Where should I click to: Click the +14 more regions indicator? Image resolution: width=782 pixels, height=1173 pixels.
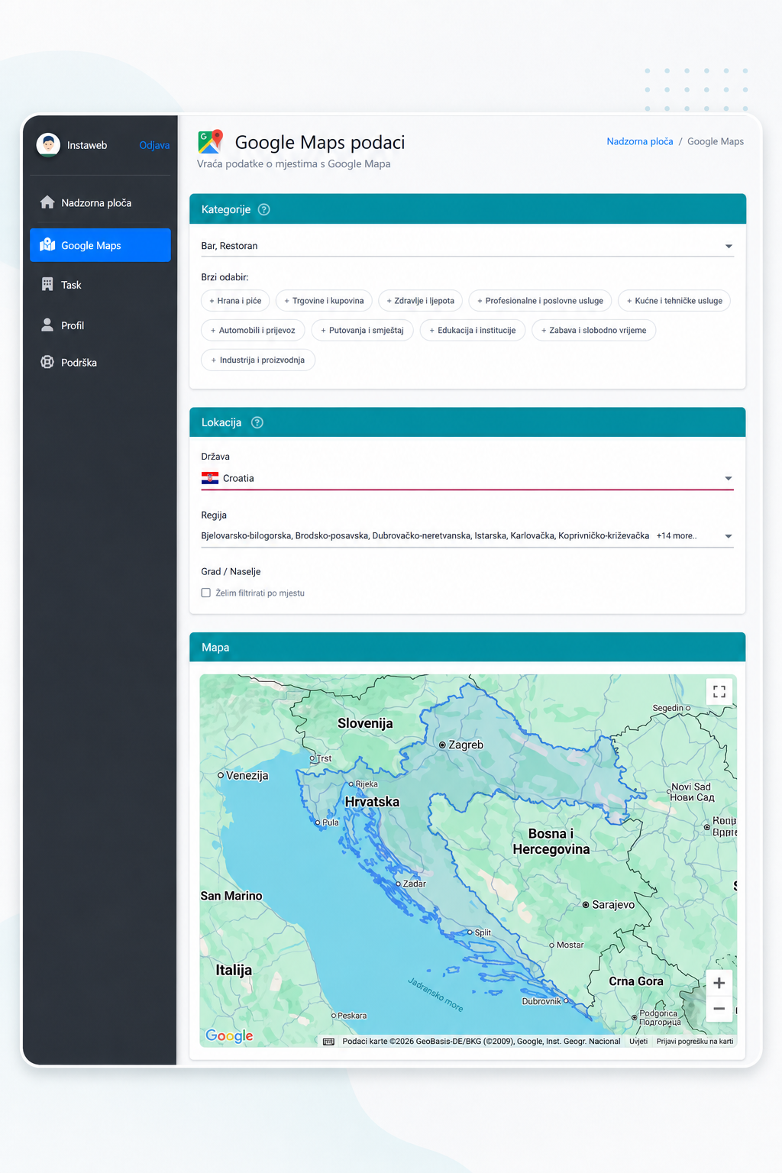pyautogui.click(x=677, y=536)
